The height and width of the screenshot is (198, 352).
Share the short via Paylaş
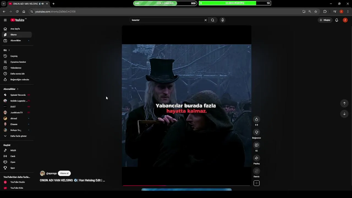pos(257,158)
